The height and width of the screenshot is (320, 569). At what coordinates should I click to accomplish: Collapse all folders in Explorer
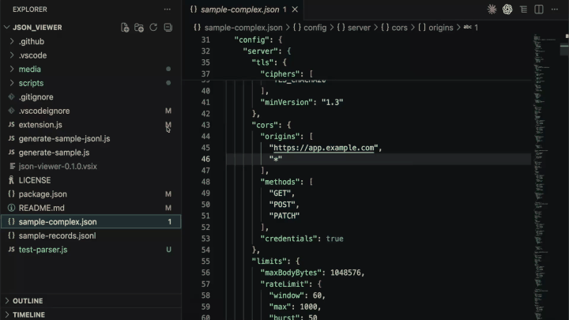(168, 28)
